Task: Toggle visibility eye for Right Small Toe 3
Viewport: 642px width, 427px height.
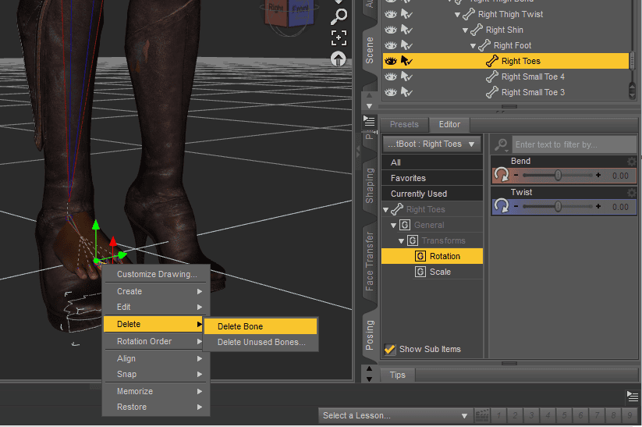Action: coord(391,92)
